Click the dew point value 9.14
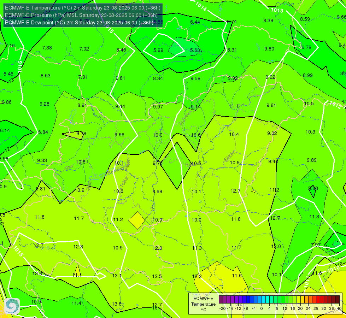This screenshot has height=318, width=346. [196, 107]
